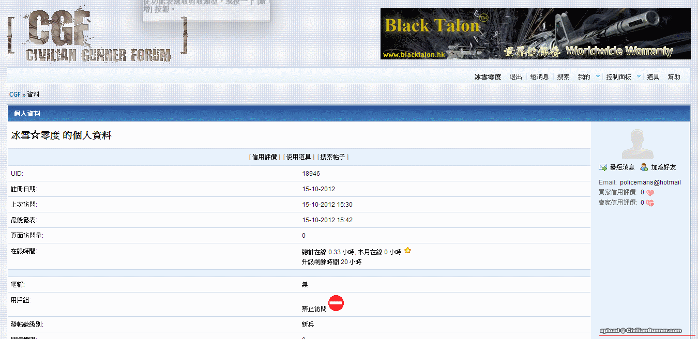Click the 信用評價 link

[x=265, y=157]
